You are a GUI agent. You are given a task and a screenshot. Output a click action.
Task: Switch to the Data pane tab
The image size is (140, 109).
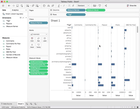pos(4,10)
